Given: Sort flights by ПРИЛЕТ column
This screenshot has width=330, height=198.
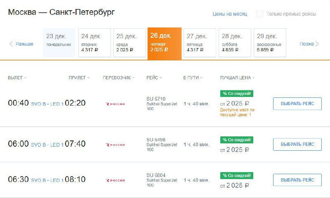Looking at the screenshot, I should click(79, 78).
